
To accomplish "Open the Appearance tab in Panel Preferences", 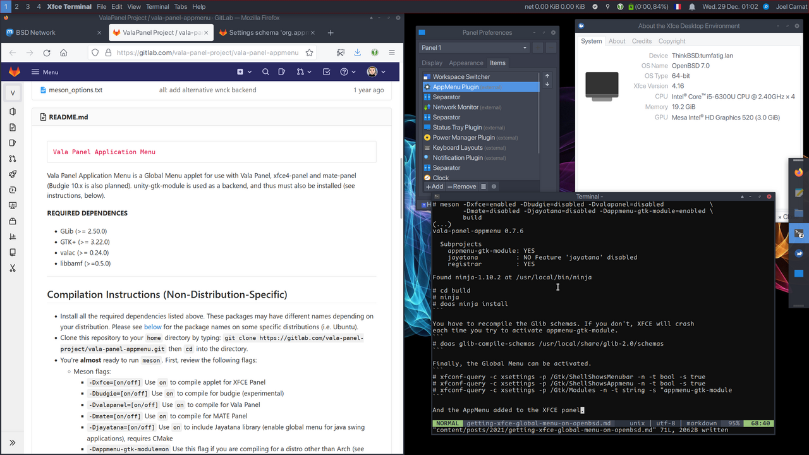I will pyautogui.click(x=466, y=63).
